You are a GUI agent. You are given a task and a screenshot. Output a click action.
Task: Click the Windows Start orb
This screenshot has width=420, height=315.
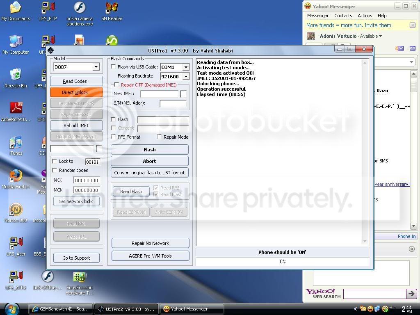[12, 309]
